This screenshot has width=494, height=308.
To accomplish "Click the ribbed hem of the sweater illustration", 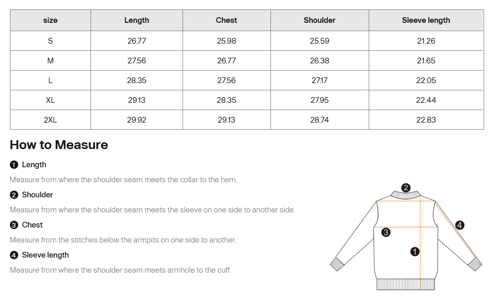I will 405,284.
